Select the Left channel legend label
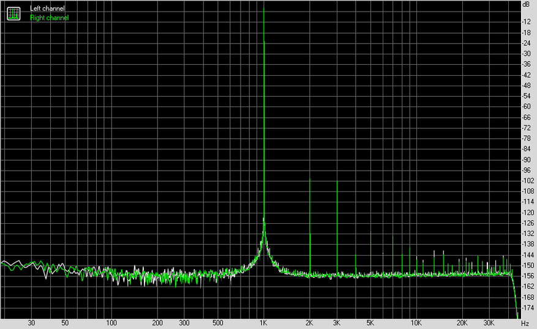 [47, 9]
